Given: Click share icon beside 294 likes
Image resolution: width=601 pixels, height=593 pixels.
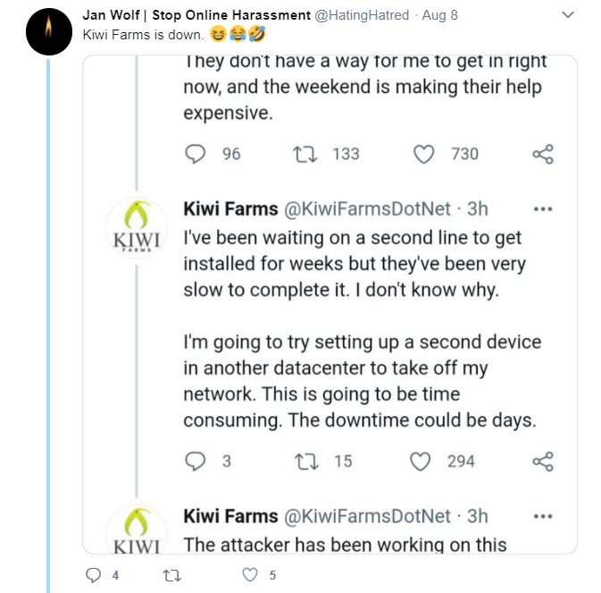Looking at the screenshot, I should (543, 462).
